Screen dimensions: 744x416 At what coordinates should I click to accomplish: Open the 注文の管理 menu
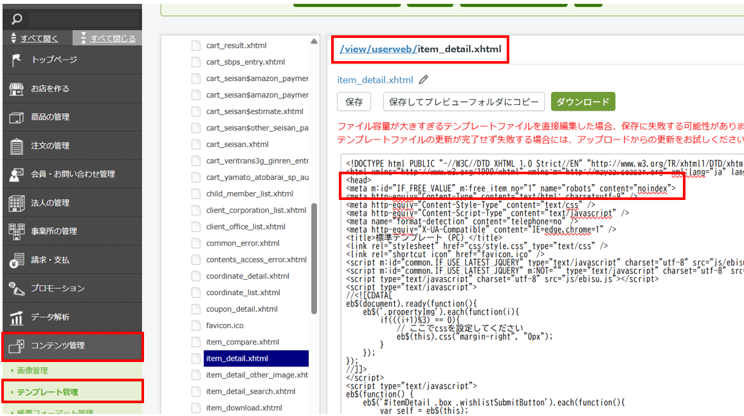[x=72, y=145]
